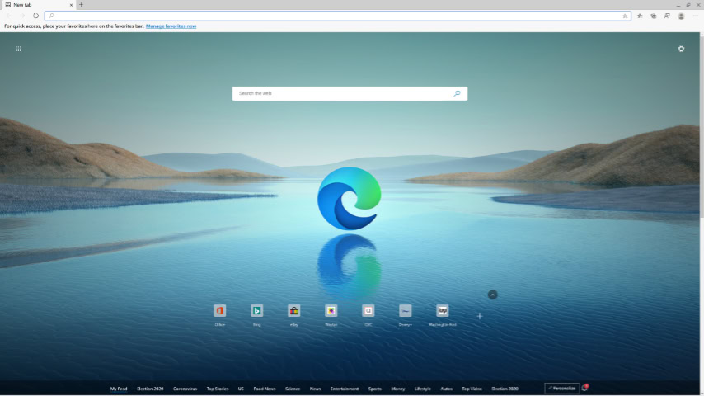Switch to the Coronavirus feed tab
The width and height of the screenshot is (704, 396).
click(x=185, y=389)
